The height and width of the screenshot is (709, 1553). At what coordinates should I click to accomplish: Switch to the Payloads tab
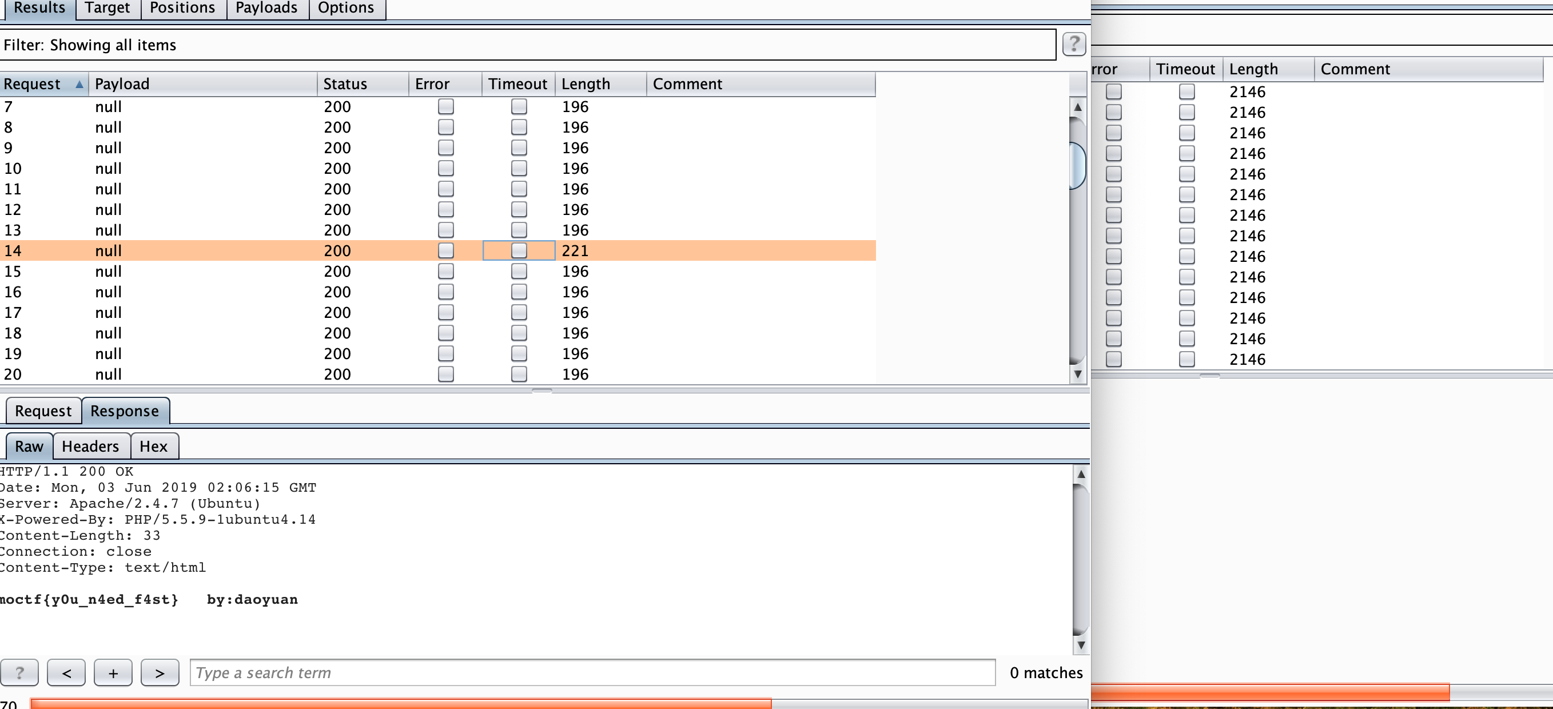[266, 9]
